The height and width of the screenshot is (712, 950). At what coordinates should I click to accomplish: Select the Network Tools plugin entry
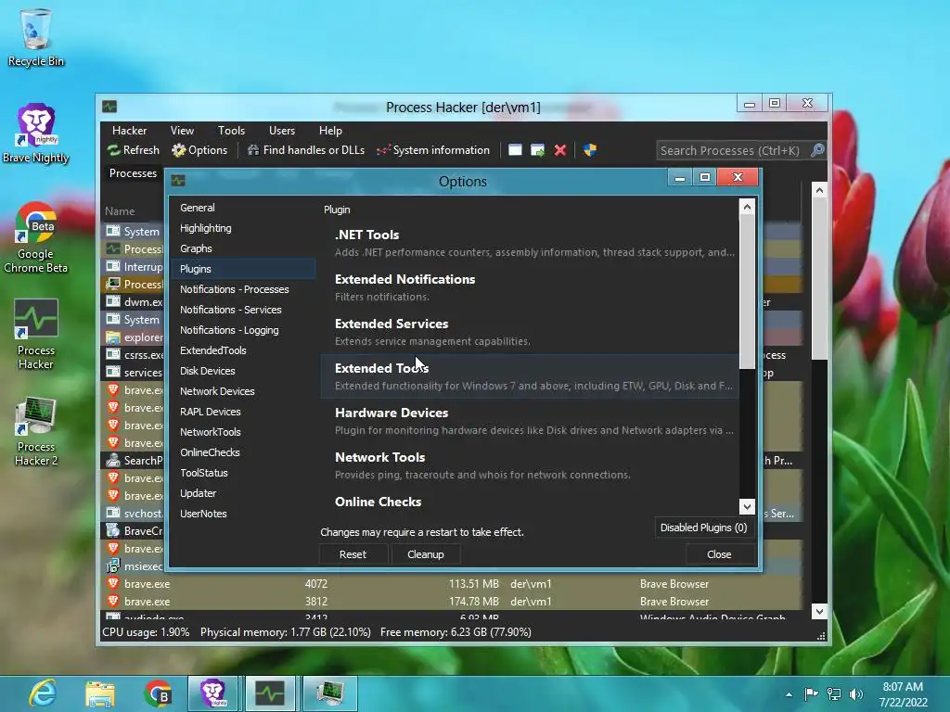[530, 465]
